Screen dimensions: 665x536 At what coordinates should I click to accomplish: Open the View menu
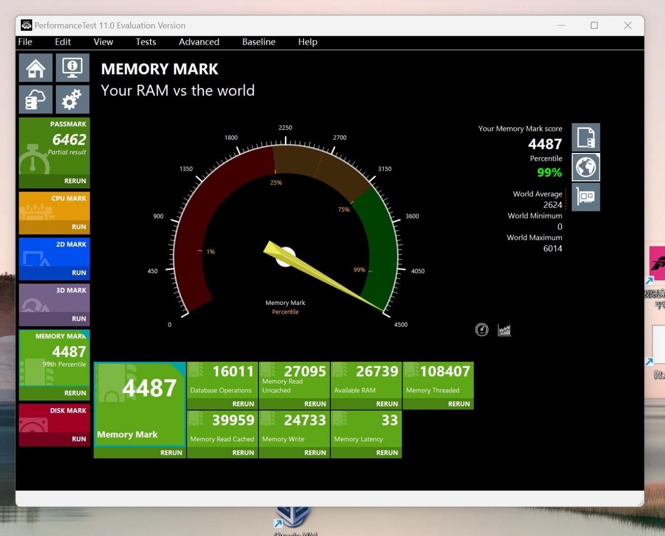click(x=103, y=42)
